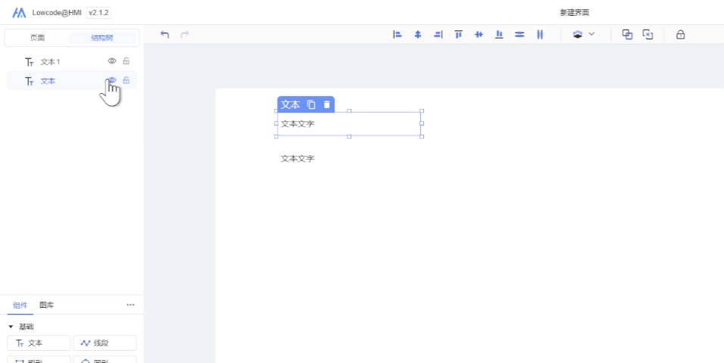Click the group components icon
The height and width of the screenshot is (363, 724).
(x=627, y=35)
